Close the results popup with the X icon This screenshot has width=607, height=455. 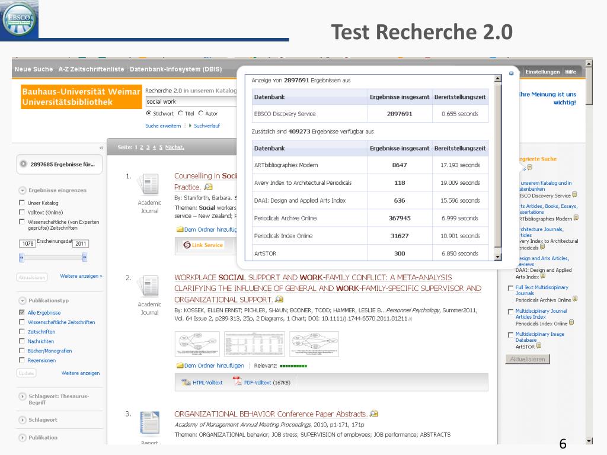coord(511,73)
